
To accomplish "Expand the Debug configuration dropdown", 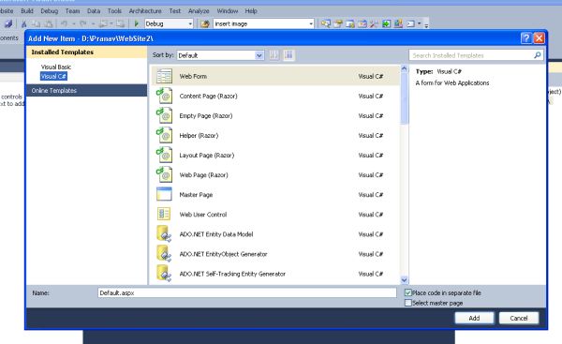I will 169,23.
